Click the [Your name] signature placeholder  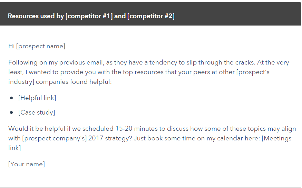tap(27, 164)
